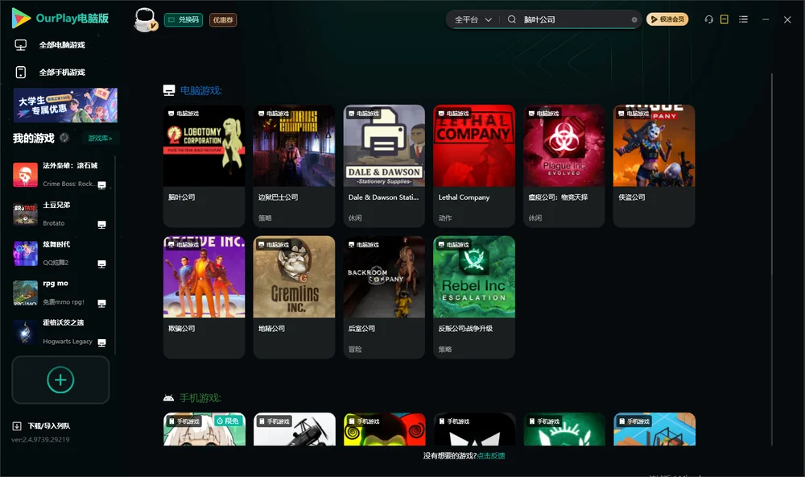Open the 后室公司 Backroom Company card
The width and height of the screenshot is (805, 477).
click(384, 297)
